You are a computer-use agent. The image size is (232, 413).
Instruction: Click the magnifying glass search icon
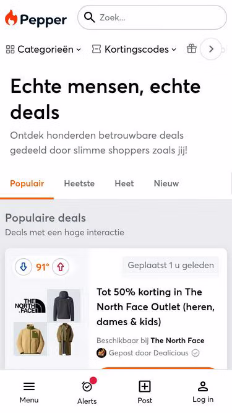(x=90, y=17)
